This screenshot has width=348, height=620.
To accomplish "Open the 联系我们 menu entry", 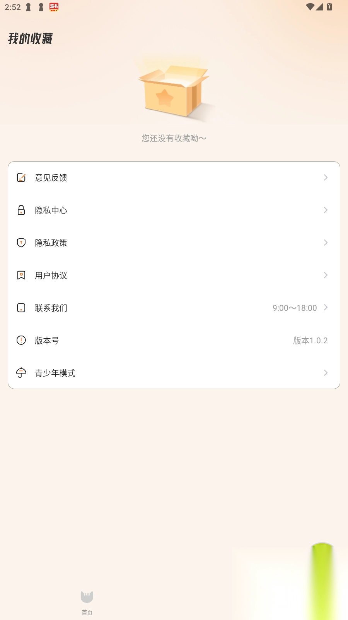I will pyautogui.click(x=51, y=308).
